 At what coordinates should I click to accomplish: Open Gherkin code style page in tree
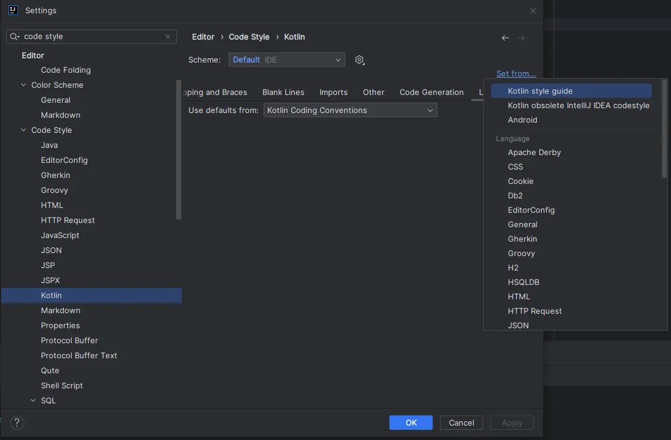[91, 175]
